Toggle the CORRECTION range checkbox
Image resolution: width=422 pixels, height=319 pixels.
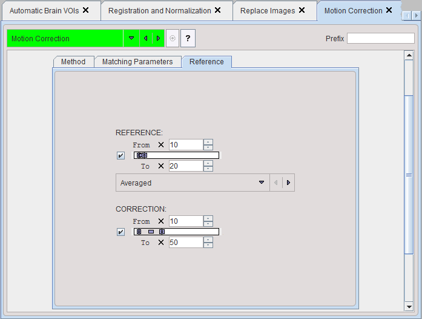120,232
